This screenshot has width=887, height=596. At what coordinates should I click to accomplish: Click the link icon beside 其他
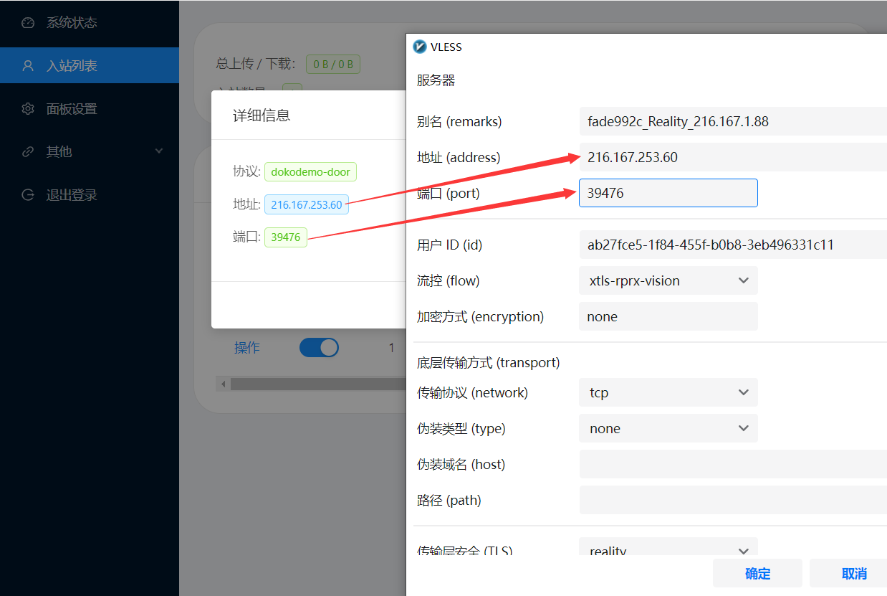28,152
